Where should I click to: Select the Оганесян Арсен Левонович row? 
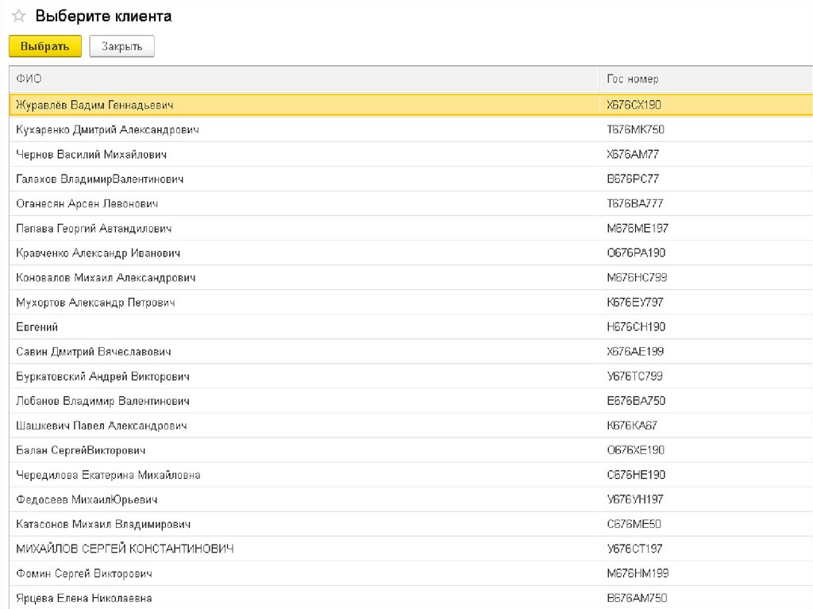87,203
